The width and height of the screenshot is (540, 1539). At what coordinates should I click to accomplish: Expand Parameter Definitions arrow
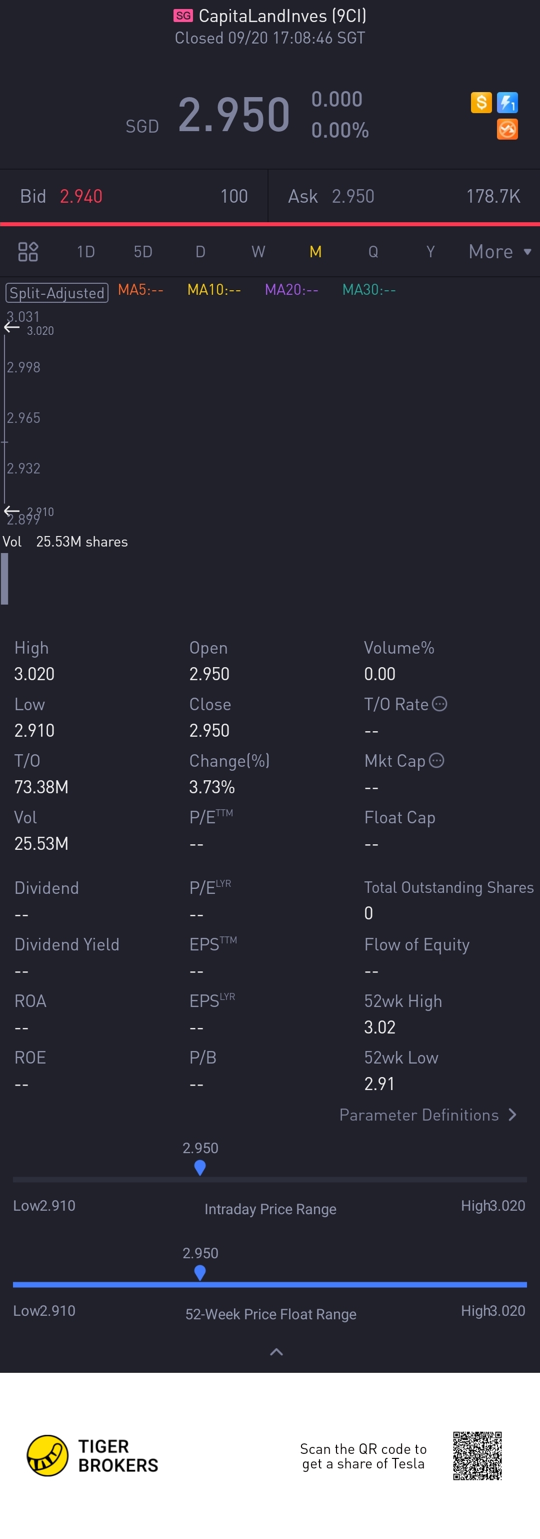(x=512, y=1115)
